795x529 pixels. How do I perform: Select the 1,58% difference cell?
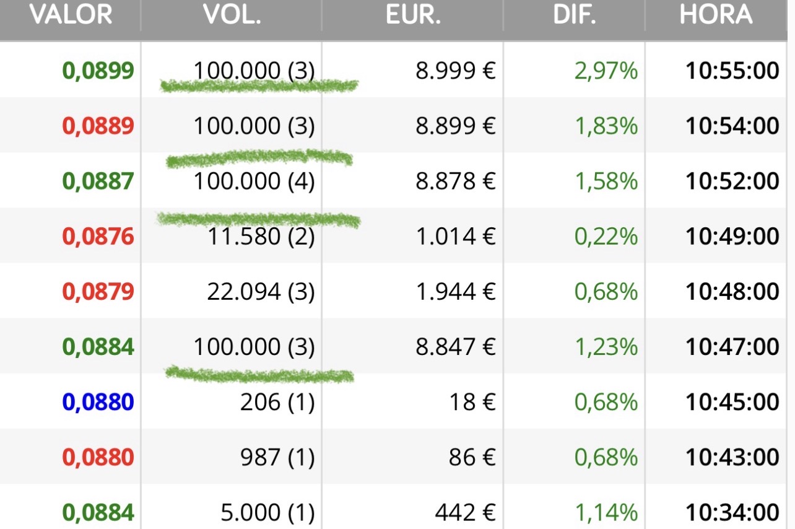606,181
